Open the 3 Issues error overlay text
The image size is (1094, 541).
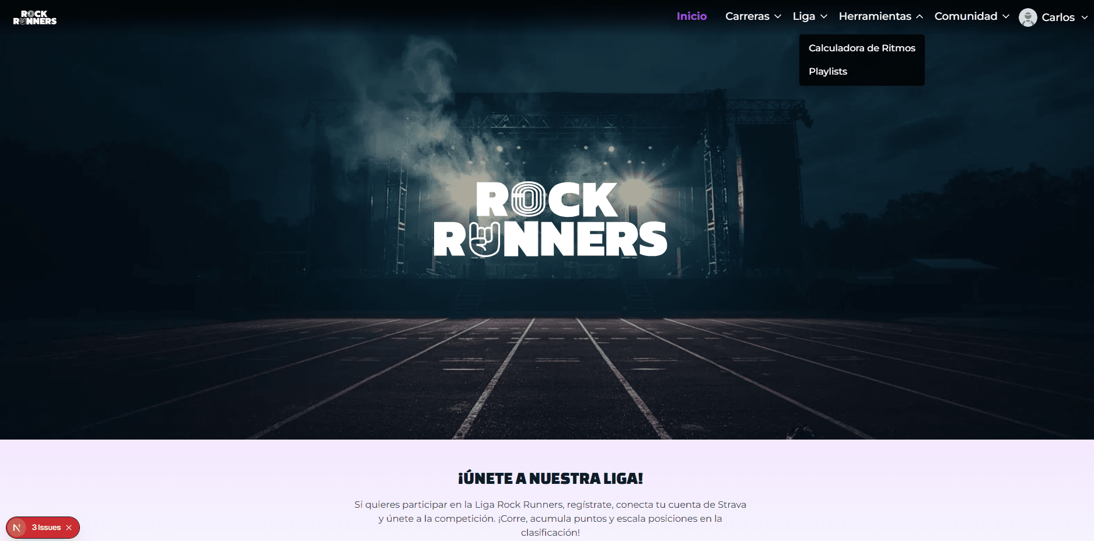pyautogui.click(x=46, y=528)
